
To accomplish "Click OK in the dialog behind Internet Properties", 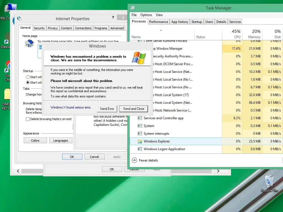I will (x=112, y=169).
